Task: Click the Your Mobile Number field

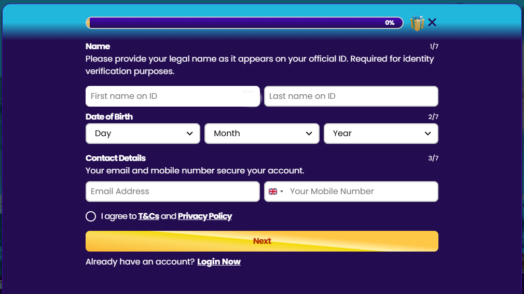Action: click(x=361, y=192)
